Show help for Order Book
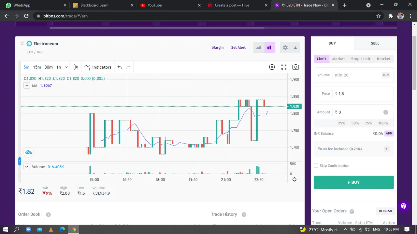The height and width of the screenshot is (234, 417). tap(48, 214)
